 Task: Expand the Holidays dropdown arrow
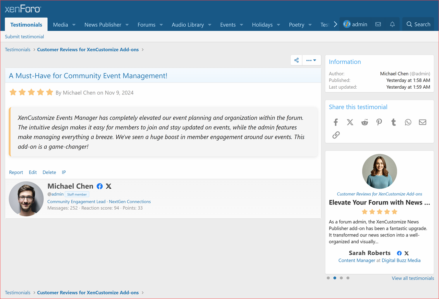278,25
